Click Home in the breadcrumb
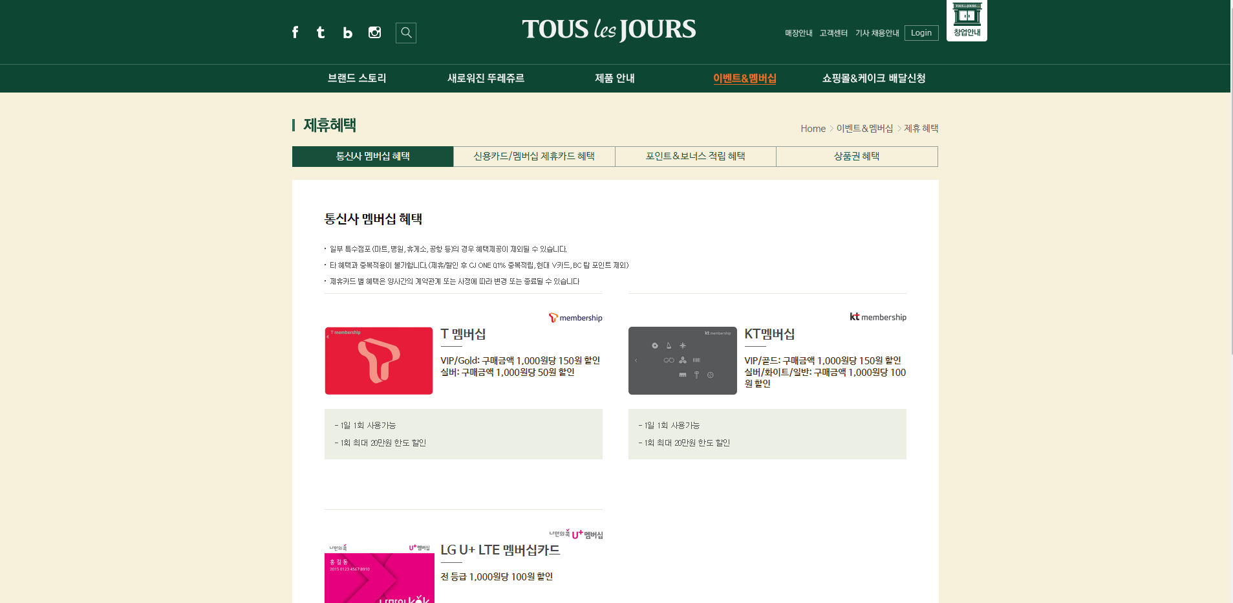The image size is (1233, 603). click(813, 129)
